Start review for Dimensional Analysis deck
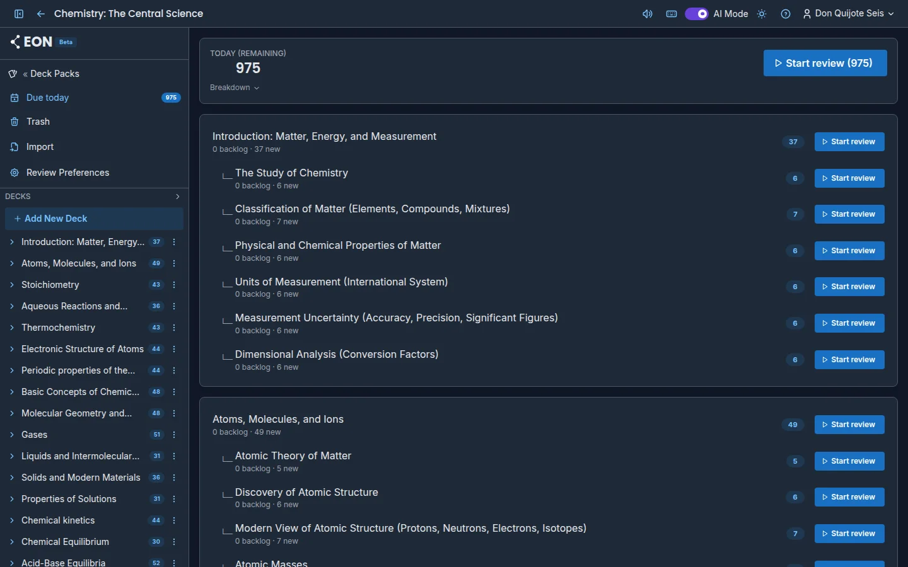Image resolution: width=908 pixels, height=567 pixels. (849, 360)
